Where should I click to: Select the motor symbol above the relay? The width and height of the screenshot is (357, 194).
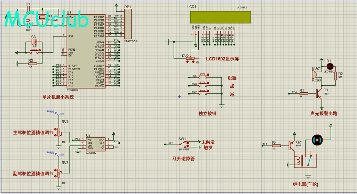pos(317,140)
